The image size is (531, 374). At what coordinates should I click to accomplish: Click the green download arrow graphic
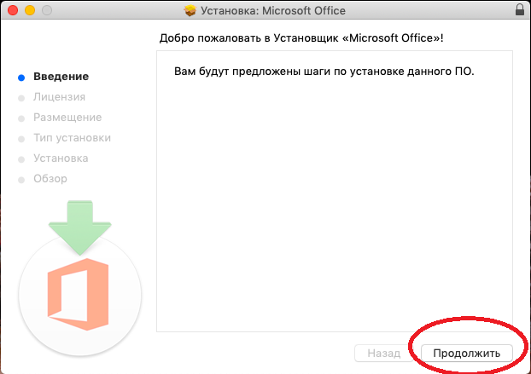click(80, 227)
